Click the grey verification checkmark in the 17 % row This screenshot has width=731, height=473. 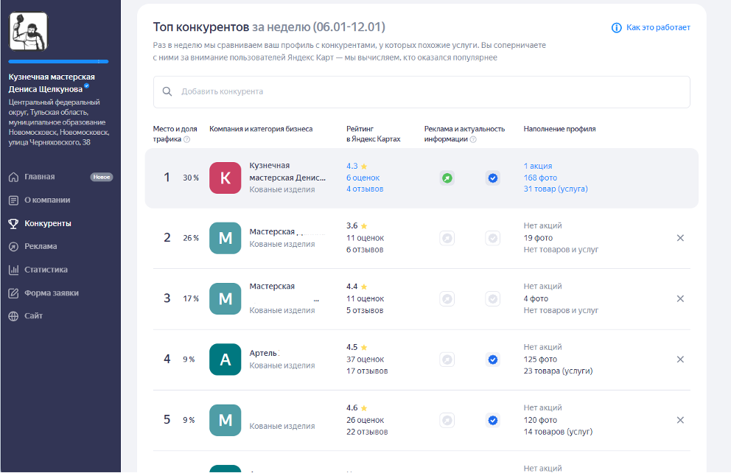tap(493, 298)
